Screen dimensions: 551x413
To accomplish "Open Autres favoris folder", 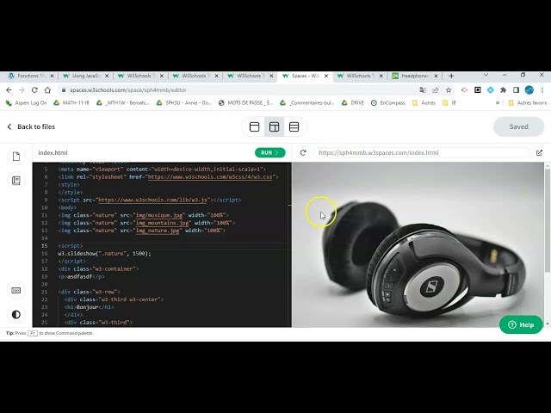I will point(528,103).
